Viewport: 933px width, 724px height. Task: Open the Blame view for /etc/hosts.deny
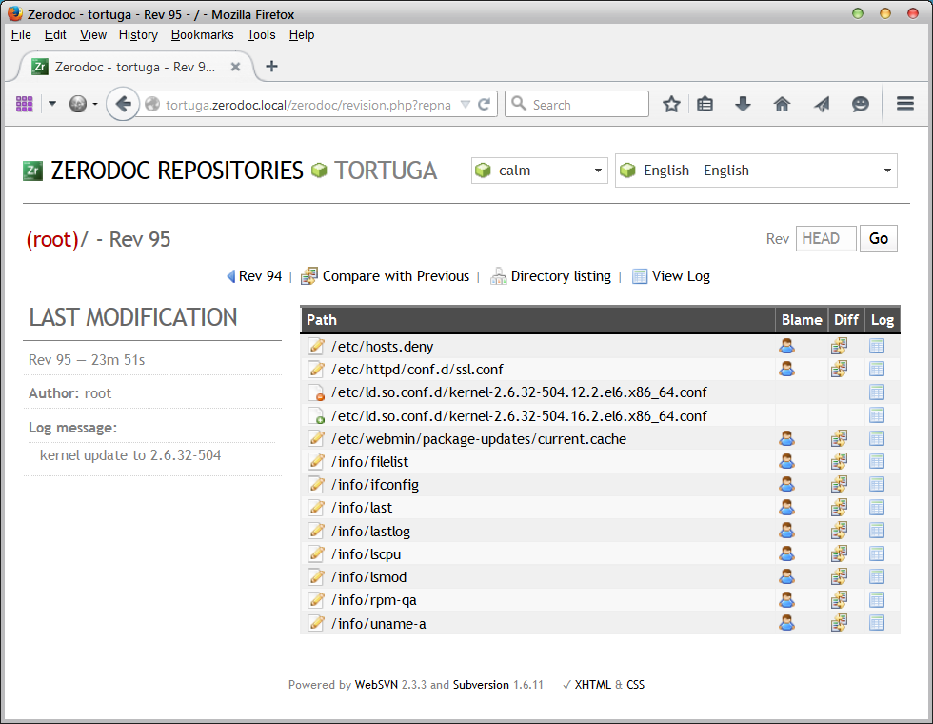tap(786, 346)
